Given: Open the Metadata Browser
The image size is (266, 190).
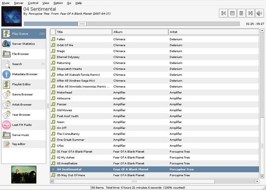Looking at the screenshot, I should [x=24, y=74].
